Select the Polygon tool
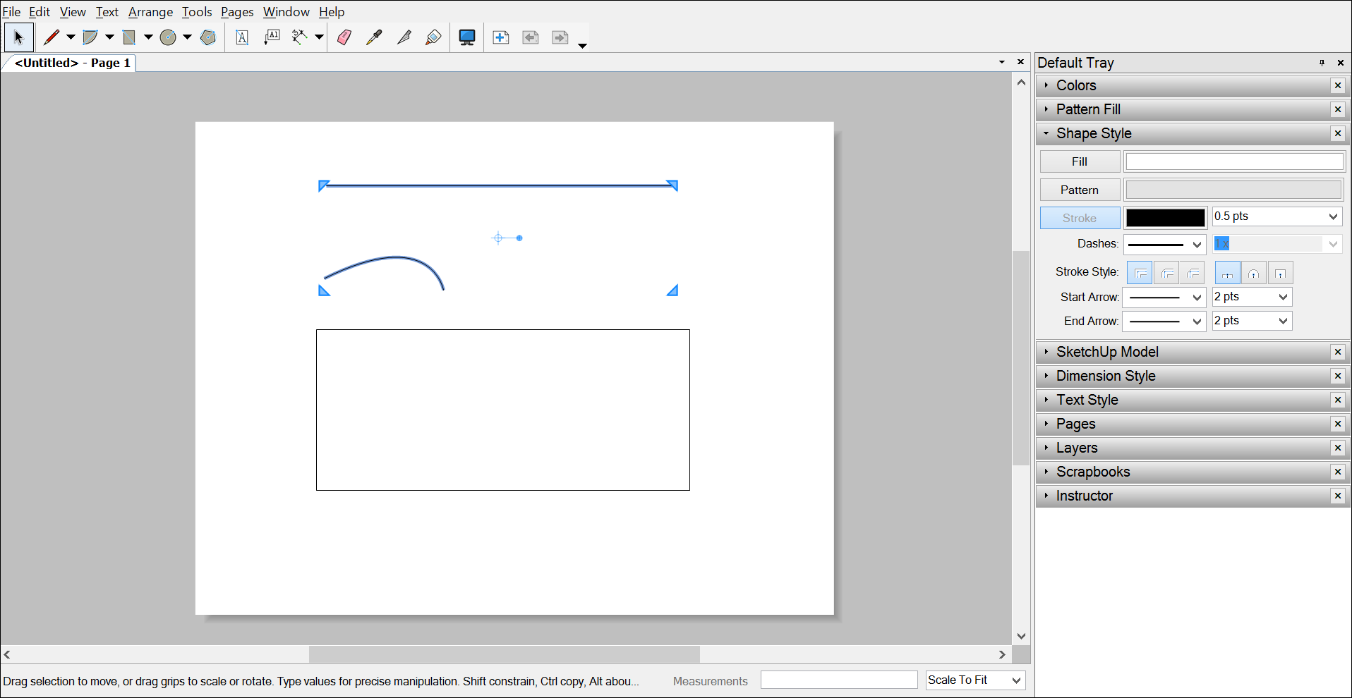Screen dimensions: 1352x698 pyautogui.click(x=207, y=37)
